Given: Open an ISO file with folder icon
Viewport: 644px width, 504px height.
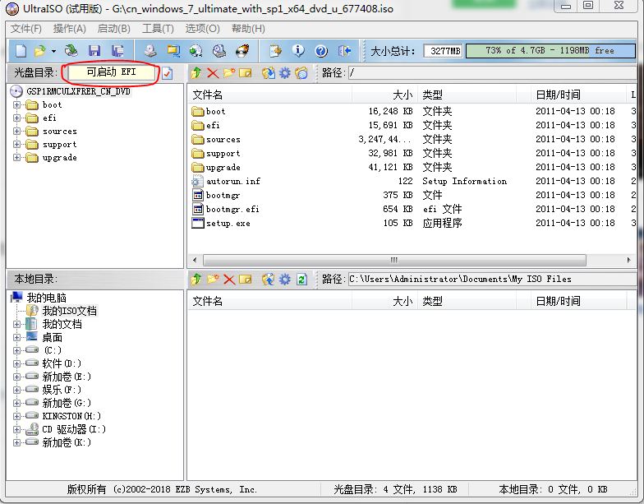Looking at the screenshot, I should pos(39,51).
